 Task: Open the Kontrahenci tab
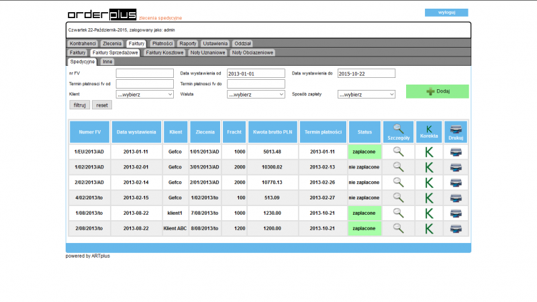click(x=83, y=44)
